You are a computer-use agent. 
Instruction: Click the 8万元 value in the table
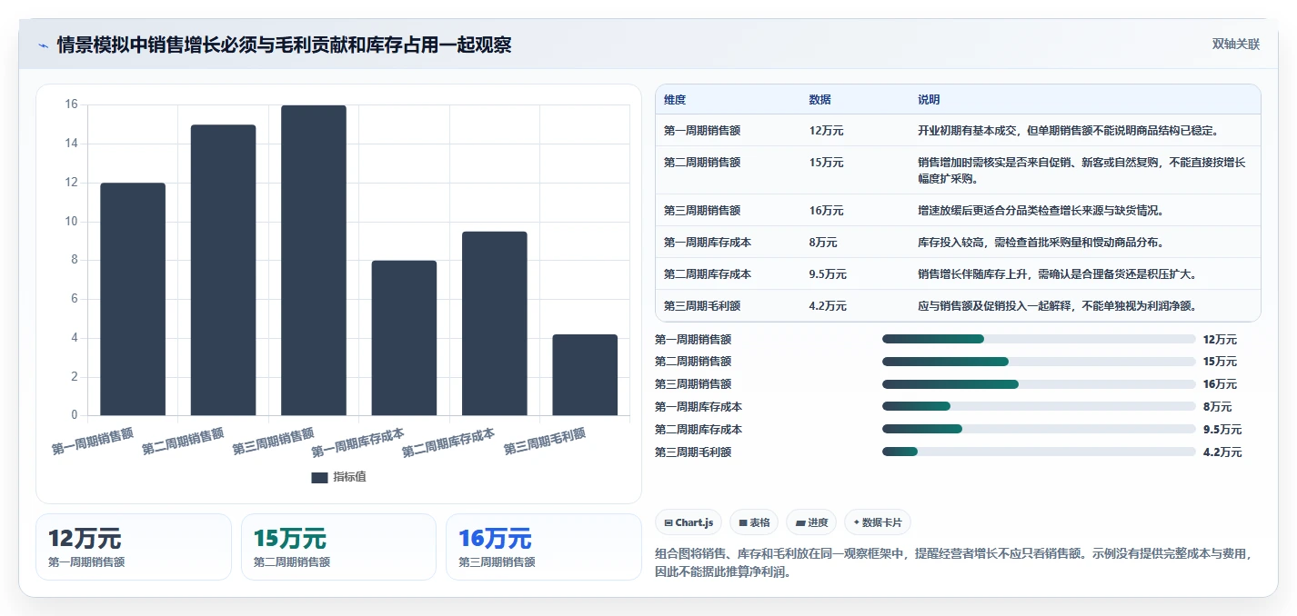pos(823,243)
